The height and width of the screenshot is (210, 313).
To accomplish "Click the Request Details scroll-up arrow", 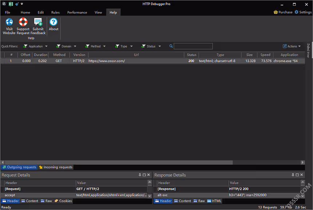I will [x=150, y=182].
